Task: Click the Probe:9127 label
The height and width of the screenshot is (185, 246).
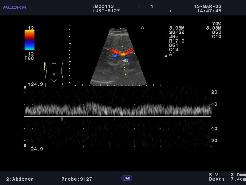Action: coord(77,179)
